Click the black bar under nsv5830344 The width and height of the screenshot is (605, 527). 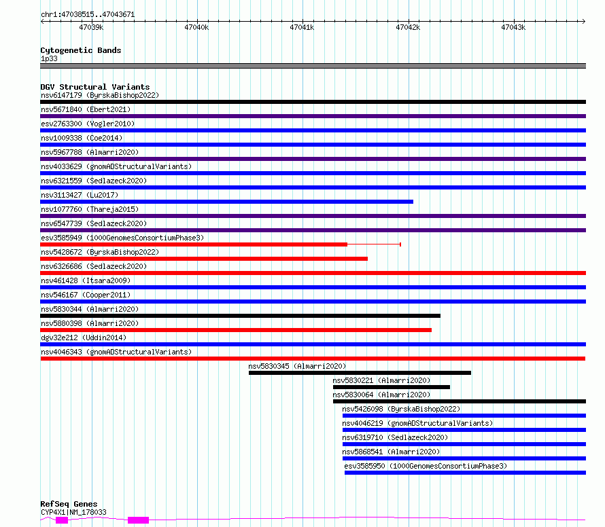click(241, 316)
